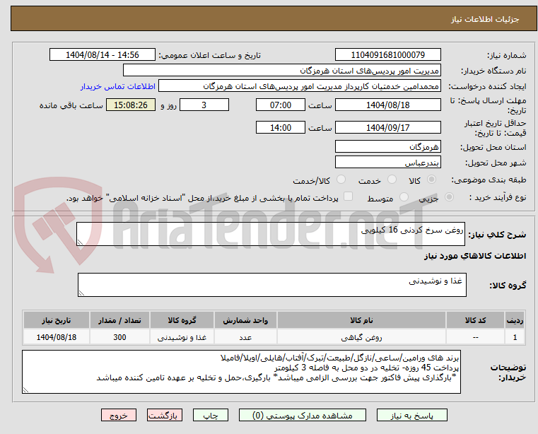Image resolution: width=538 pixels, height=434 pixels.
Task: Select the کالا/خدمت radio button
Action: click(341, 180)
